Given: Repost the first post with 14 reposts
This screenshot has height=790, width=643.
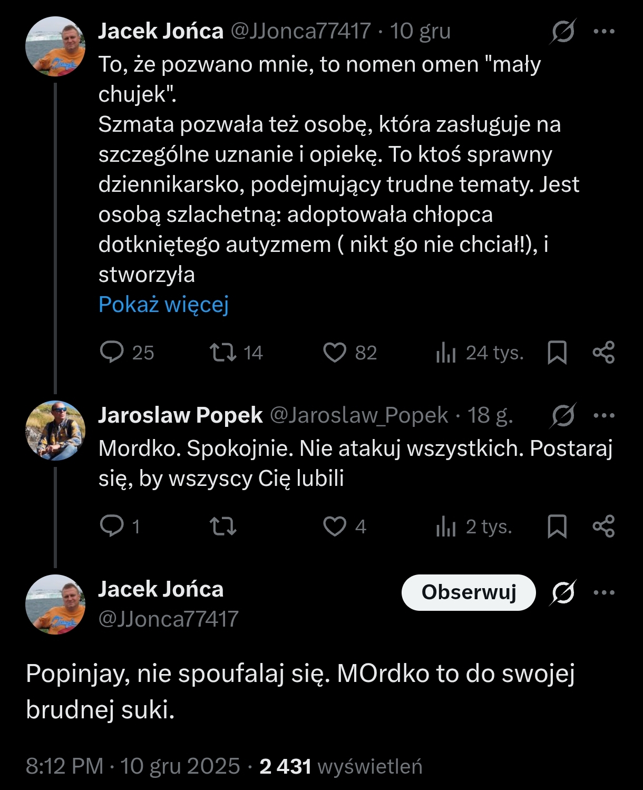Looking at the screenshot, I should (223, 353).
